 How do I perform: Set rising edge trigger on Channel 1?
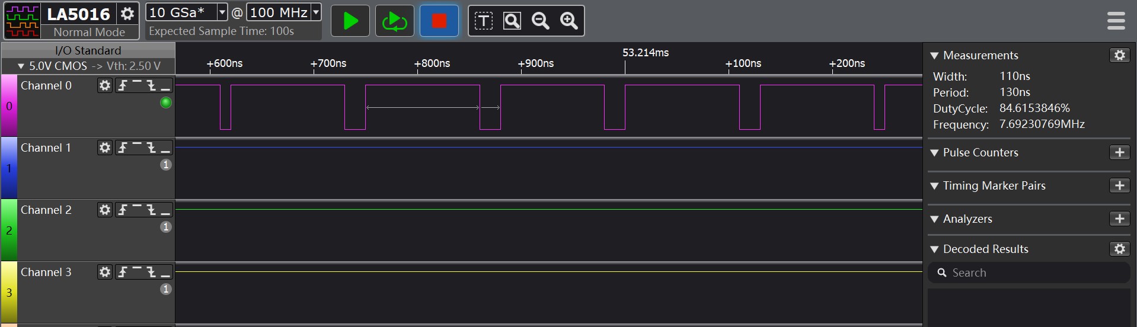[x=123, y=148]
